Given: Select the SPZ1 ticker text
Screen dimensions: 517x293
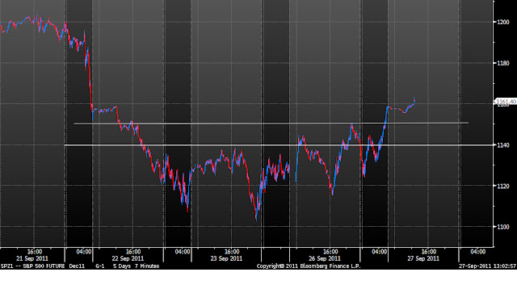Looking at the screenshot, I should (x=6, y=266).
